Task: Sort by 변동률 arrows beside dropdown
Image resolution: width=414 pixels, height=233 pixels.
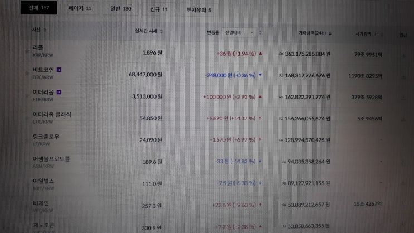Action: [x=260, y=32]
